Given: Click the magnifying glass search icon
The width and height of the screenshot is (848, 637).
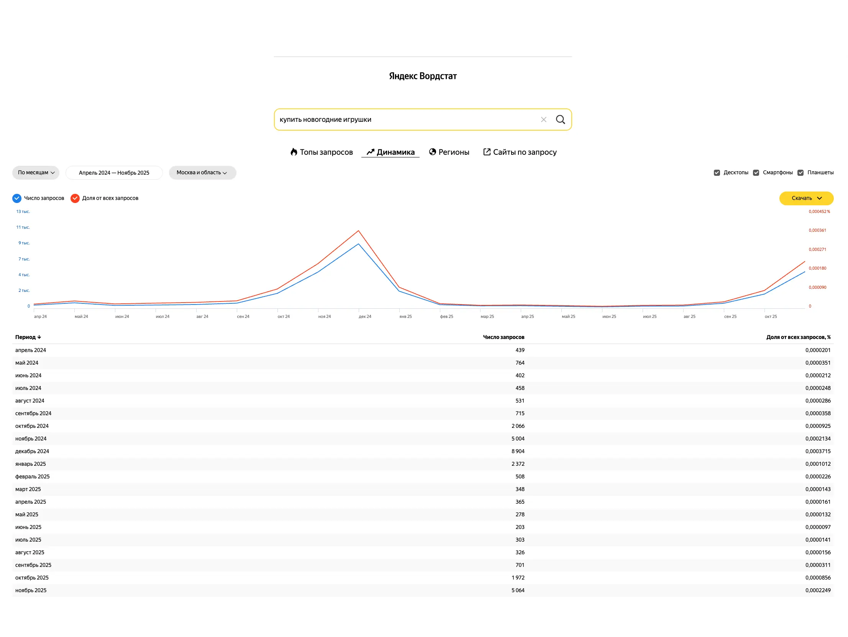Looking at the screenshot, I should click(560, 120).
